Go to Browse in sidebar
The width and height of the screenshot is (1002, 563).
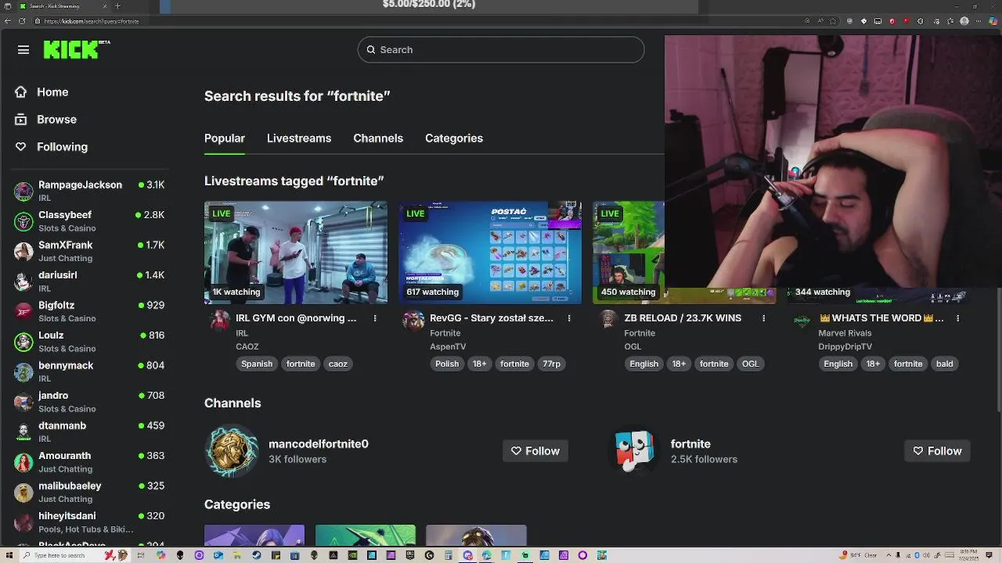56,120
